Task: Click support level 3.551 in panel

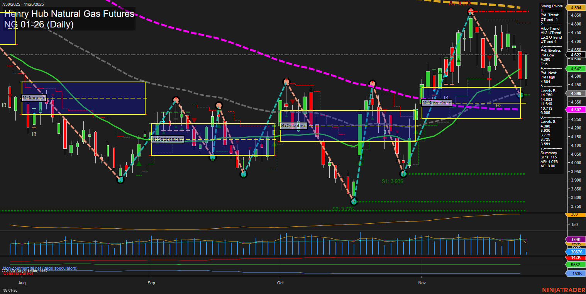Action: [x=545, y=144]
